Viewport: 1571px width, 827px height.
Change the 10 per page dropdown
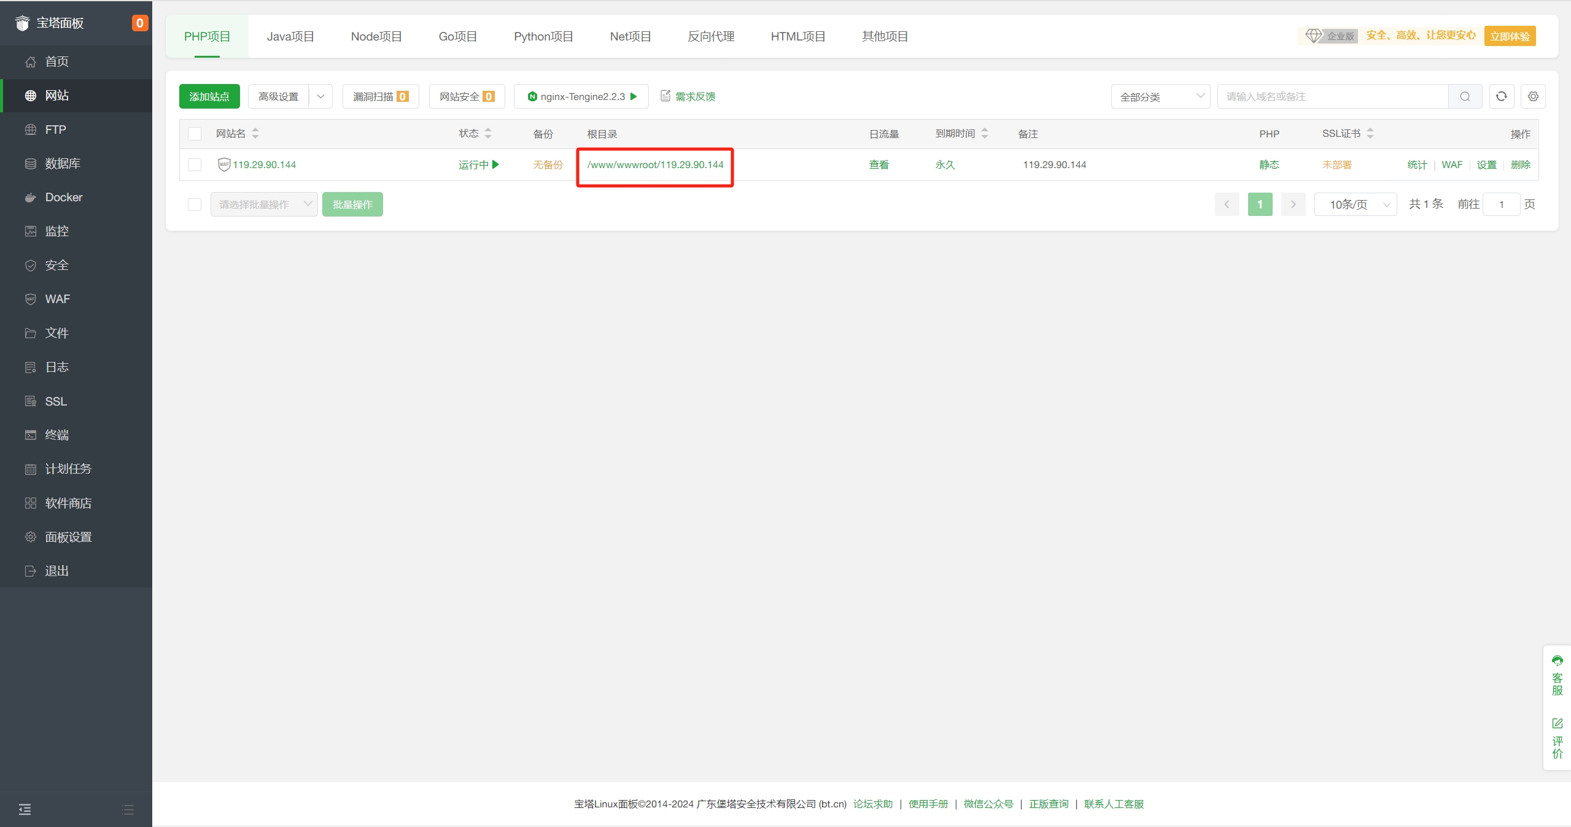pos(1356,204)
